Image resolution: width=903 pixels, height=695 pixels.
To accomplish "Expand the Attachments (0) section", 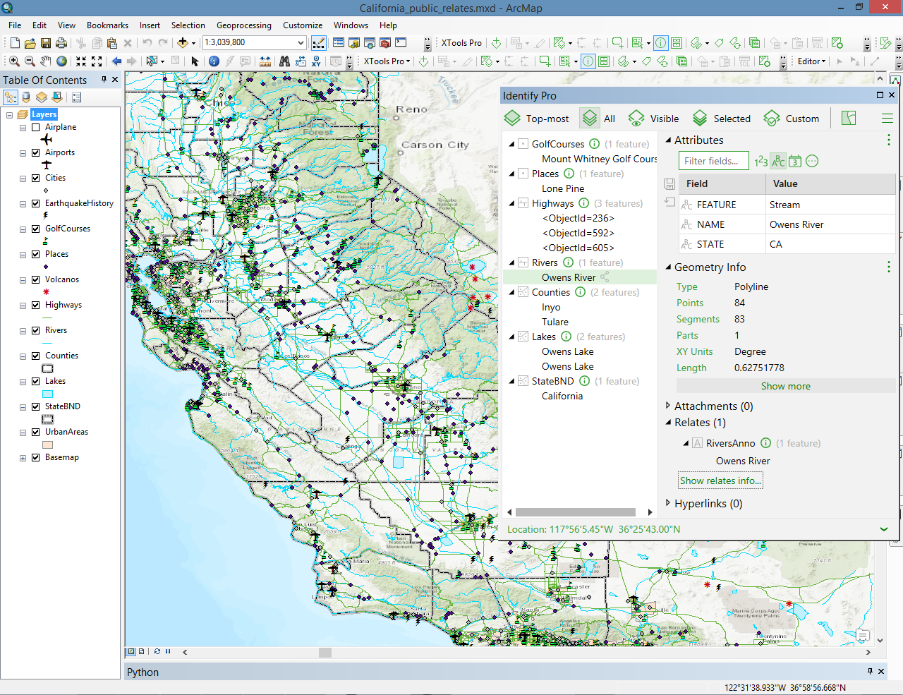I will pyautogui.click(x=668, y=406).
